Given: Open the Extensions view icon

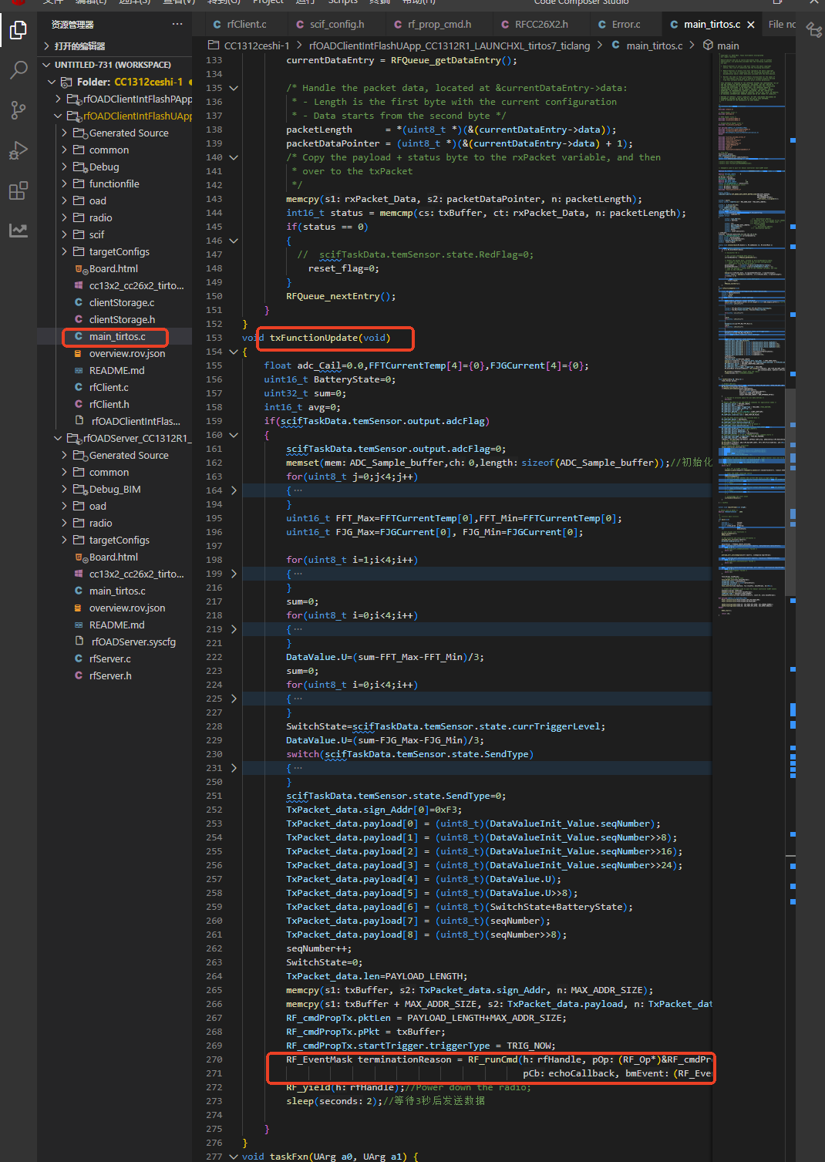Looking at the screenshot, I should [x=19, y=190].
